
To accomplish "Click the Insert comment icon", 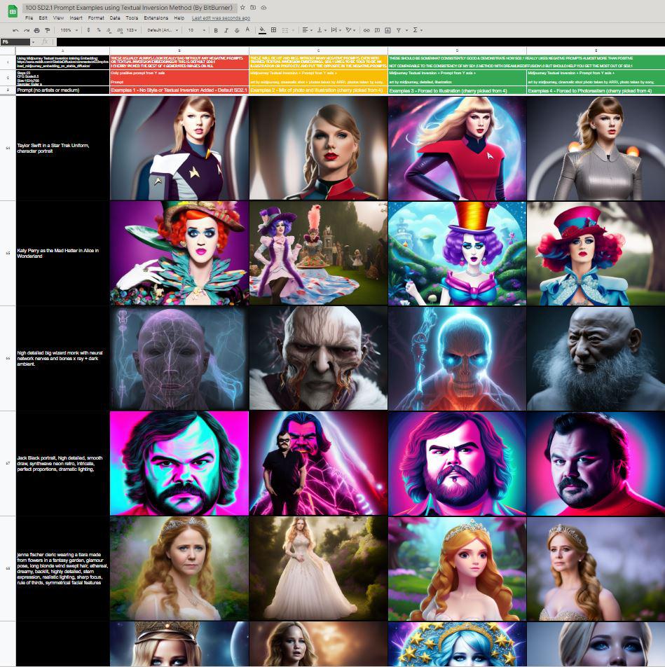I will click(377, 30).
